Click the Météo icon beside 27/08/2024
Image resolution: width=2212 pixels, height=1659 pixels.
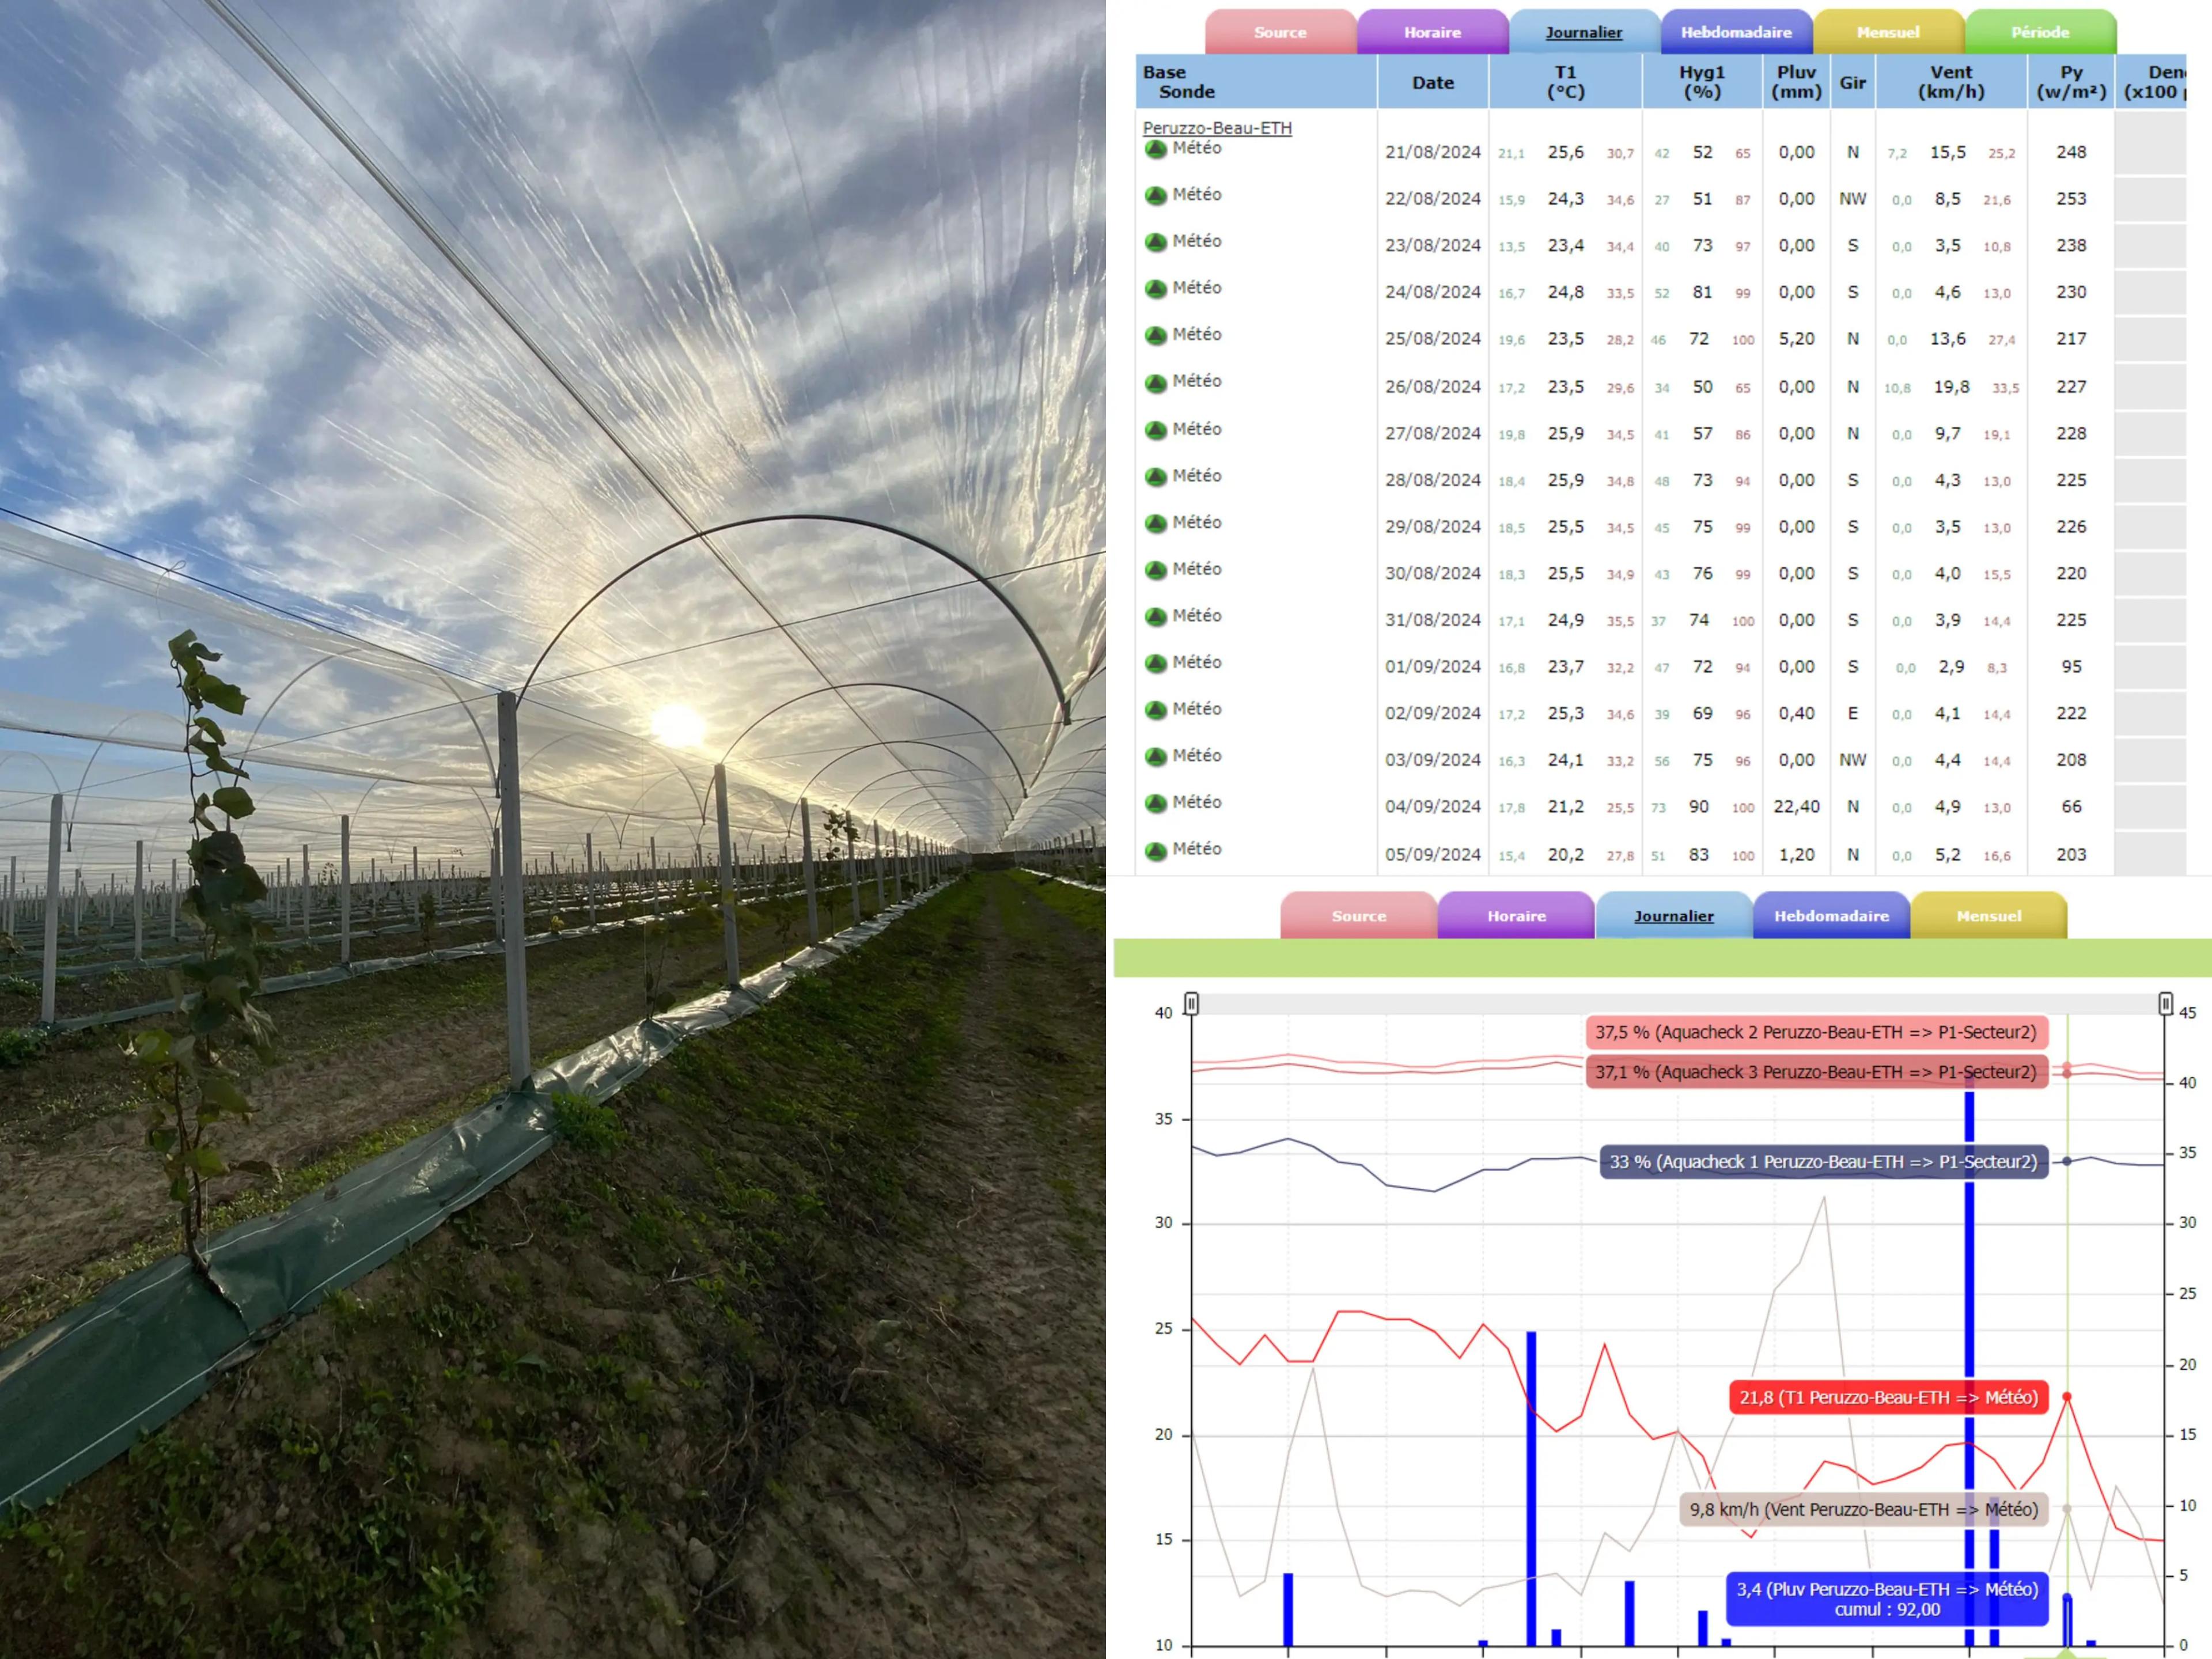pos(1157,429)
